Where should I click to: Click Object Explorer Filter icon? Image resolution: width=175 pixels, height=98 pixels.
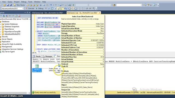13,16
